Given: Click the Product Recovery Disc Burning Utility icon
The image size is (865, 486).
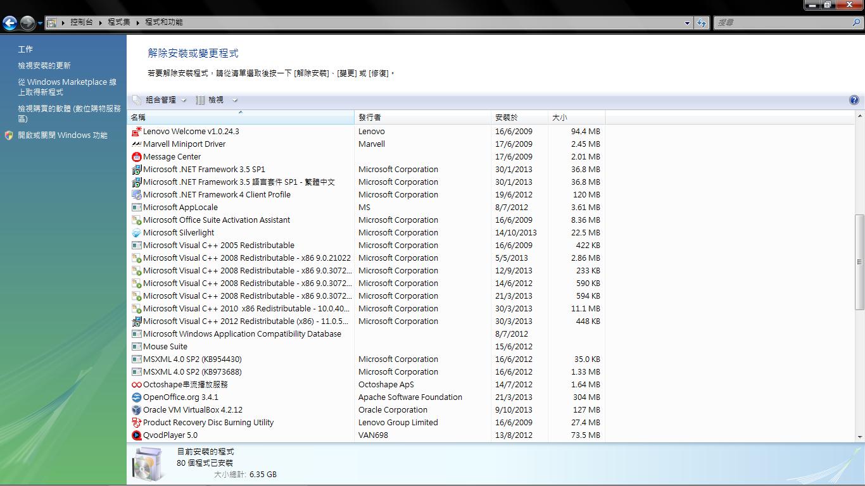Looking at the screenshot, I should (136, 423).
